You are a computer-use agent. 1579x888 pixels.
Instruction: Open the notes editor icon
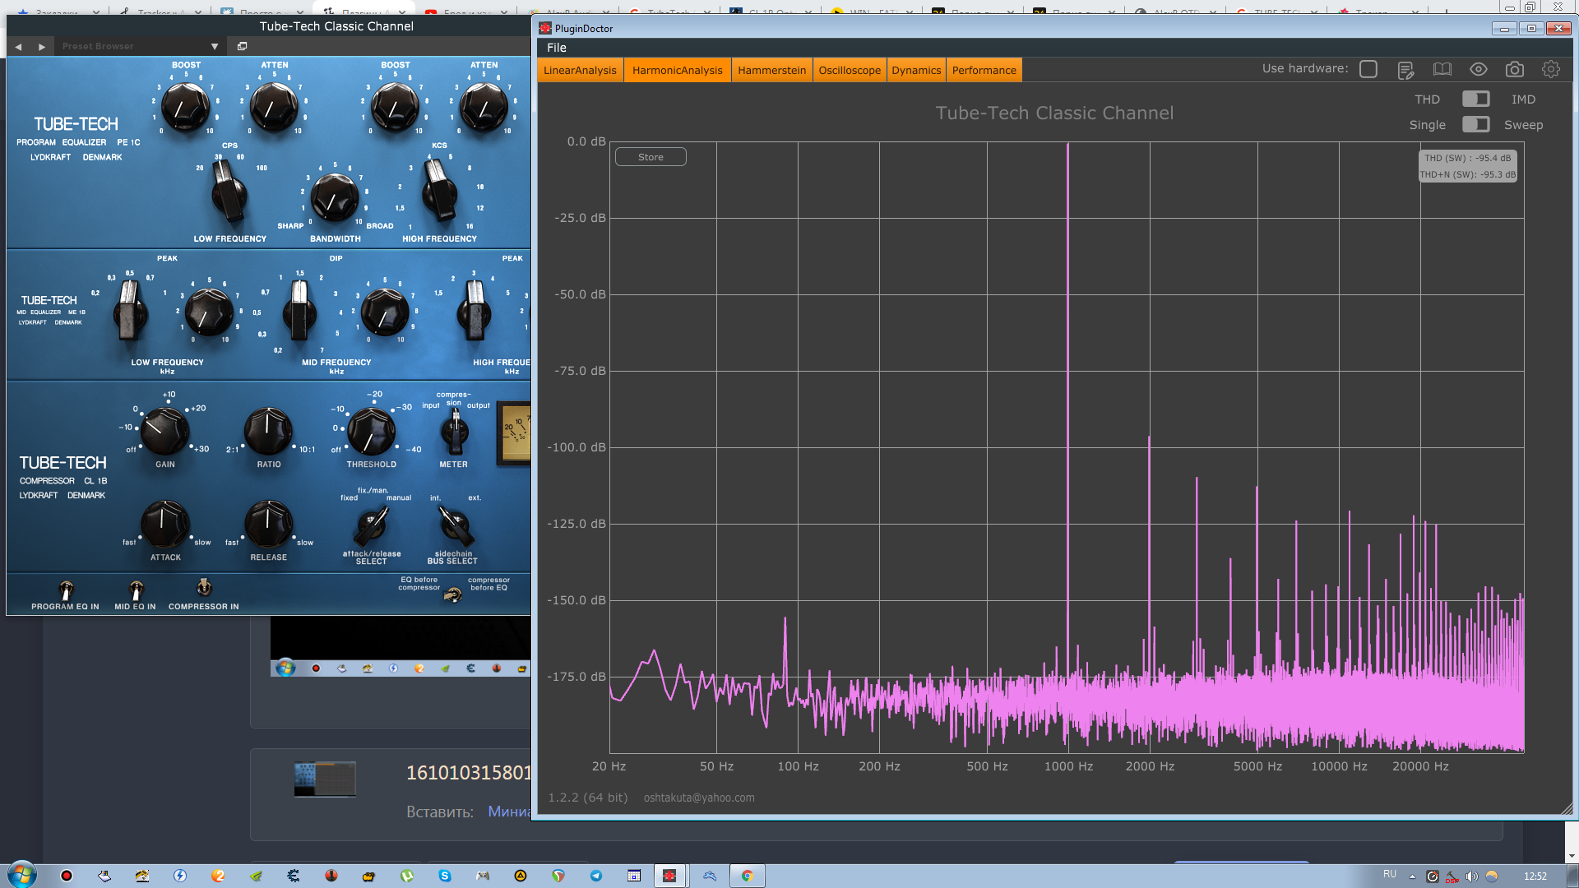coord(1405,70)
